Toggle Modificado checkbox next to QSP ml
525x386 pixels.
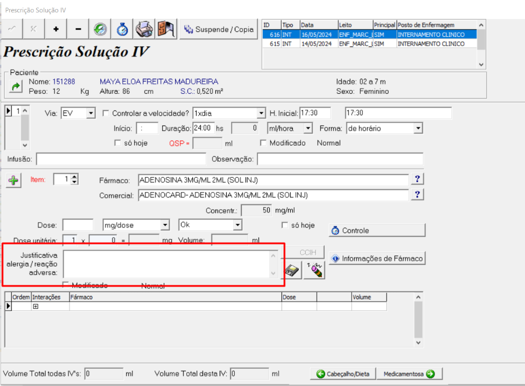(263, 143)
